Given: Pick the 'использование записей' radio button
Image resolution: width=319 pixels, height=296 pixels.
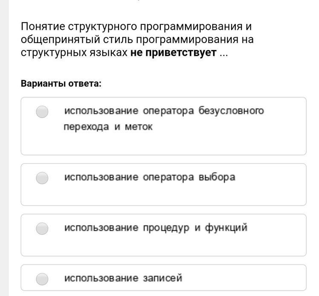Looking at the screenshot, I should (42, 279).
